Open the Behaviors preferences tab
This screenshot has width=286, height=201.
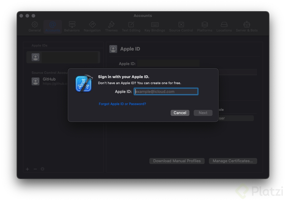(72, 27)
